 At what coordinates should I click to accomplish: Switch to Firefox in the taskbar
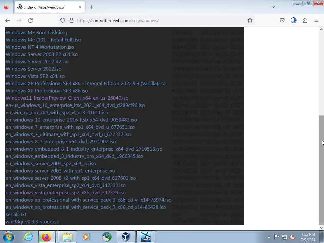coord(47,237)
